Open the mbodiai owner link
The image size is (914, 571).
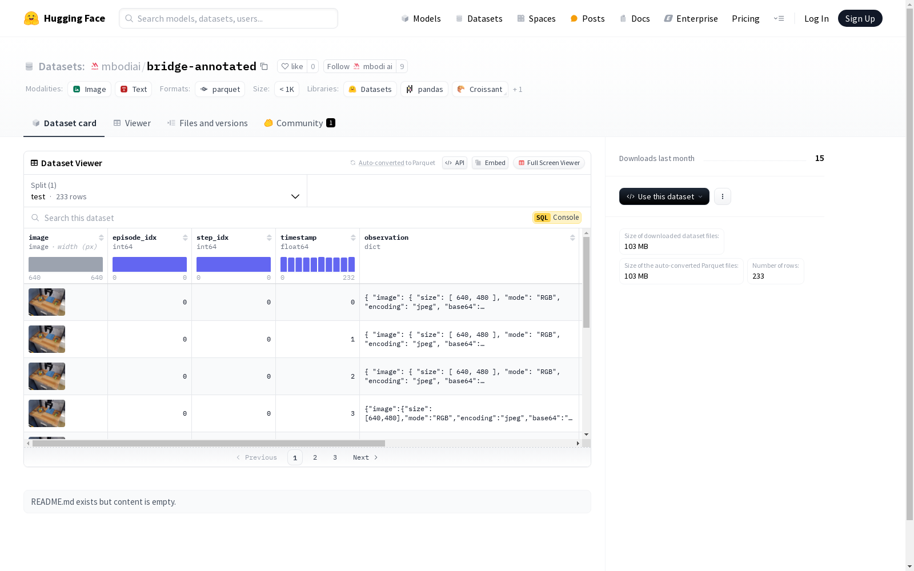click(121, 66)
